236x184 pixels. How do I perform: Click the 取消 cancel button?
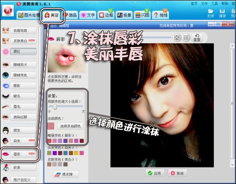pos(177,173)
